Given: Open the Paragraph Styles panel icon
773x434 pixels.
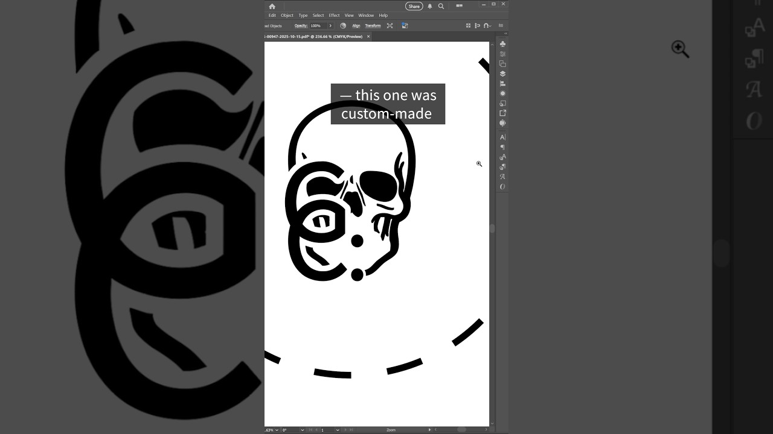Looking at the screenshot, I should point(502,167).
